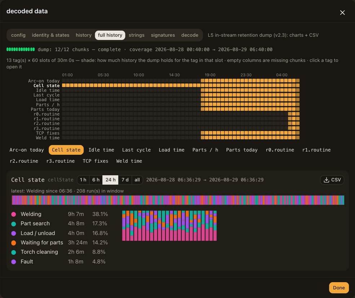Click the pink Welding legend swatch
This screenshot has height=298, width=355.
14,215
